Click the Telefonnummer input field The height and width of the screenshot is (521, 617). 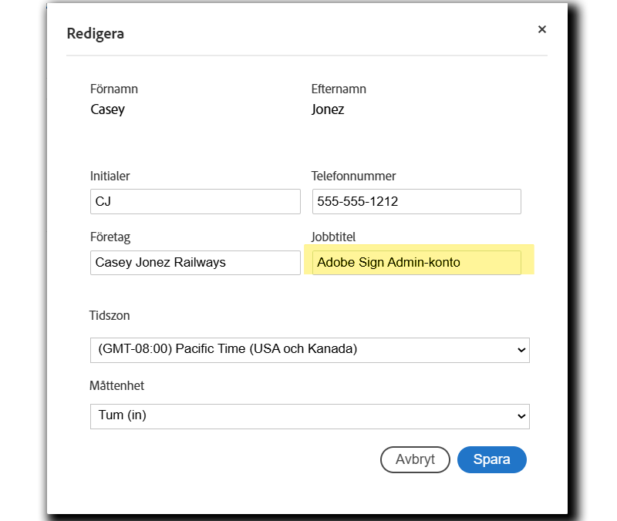click(416, 201)
